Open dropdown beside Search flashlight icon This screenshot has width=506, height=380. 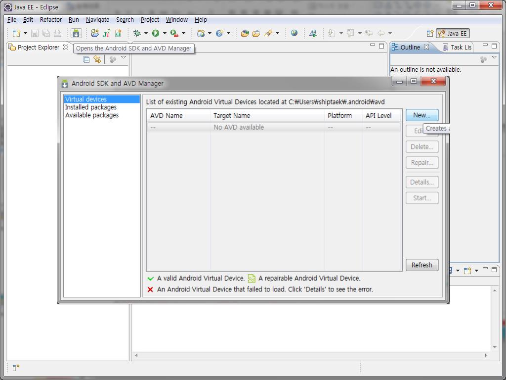coord(277,33)
